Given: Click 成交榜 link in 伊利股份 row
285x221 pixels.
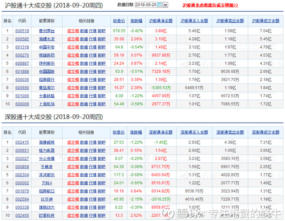Looking at the screenshot, I should point(73,63).
